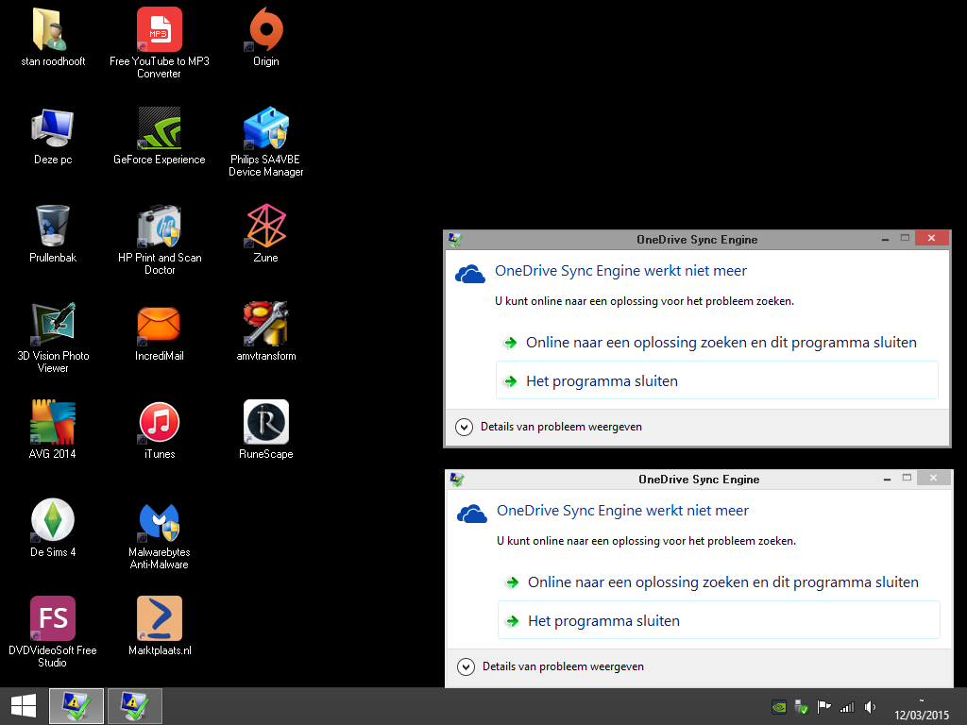Click the network signal tray icon
967x725 pixels.
[847, 707]
